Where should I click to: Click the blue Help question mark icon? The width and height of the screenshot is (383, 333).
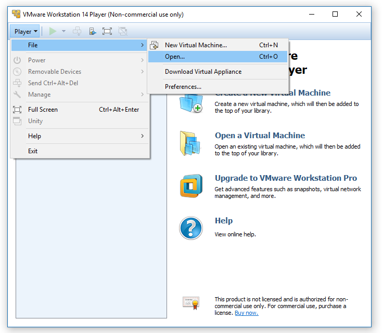click(190, 228)
